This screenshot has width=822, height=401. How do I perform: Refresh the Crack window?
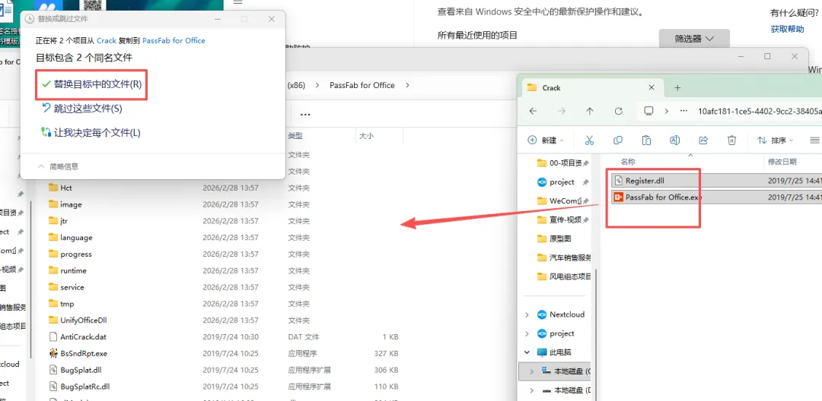pyautogui.click(x=618, y=111)
